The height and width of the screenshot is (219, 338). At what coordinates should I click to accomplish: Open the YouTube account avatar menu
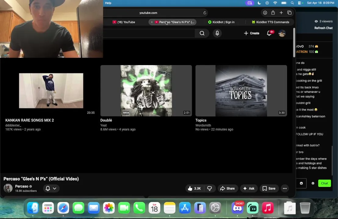(282, 33)
